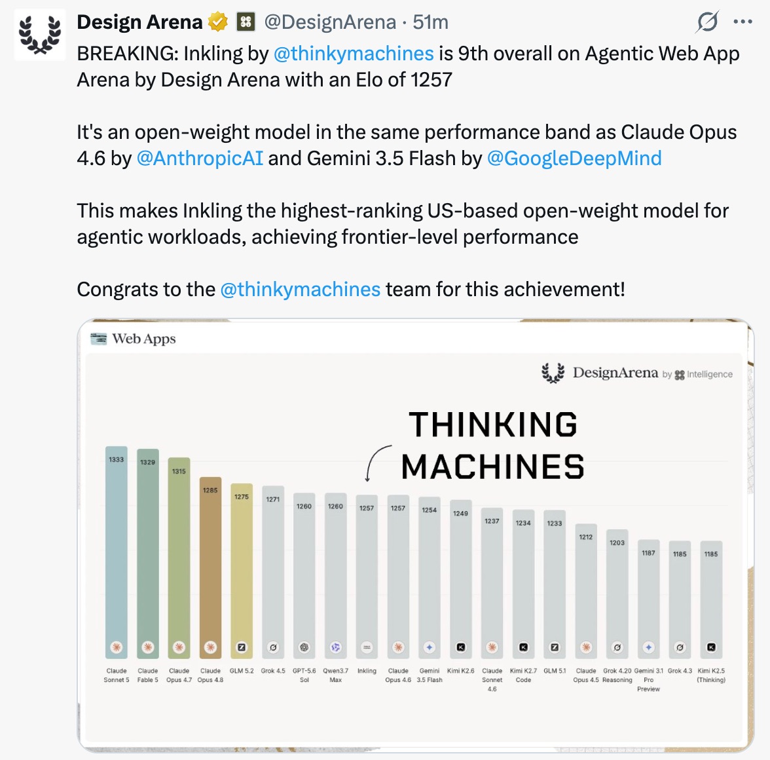Image resolution: width=770 pixels, height=760 pixels.
Task: Click the @thinkymachines mention in the congrats line
Action: (x=301, y=290)
